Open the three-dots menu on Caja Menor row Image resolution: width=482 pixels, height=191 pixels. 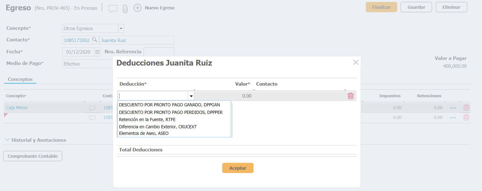pos(452,108)
